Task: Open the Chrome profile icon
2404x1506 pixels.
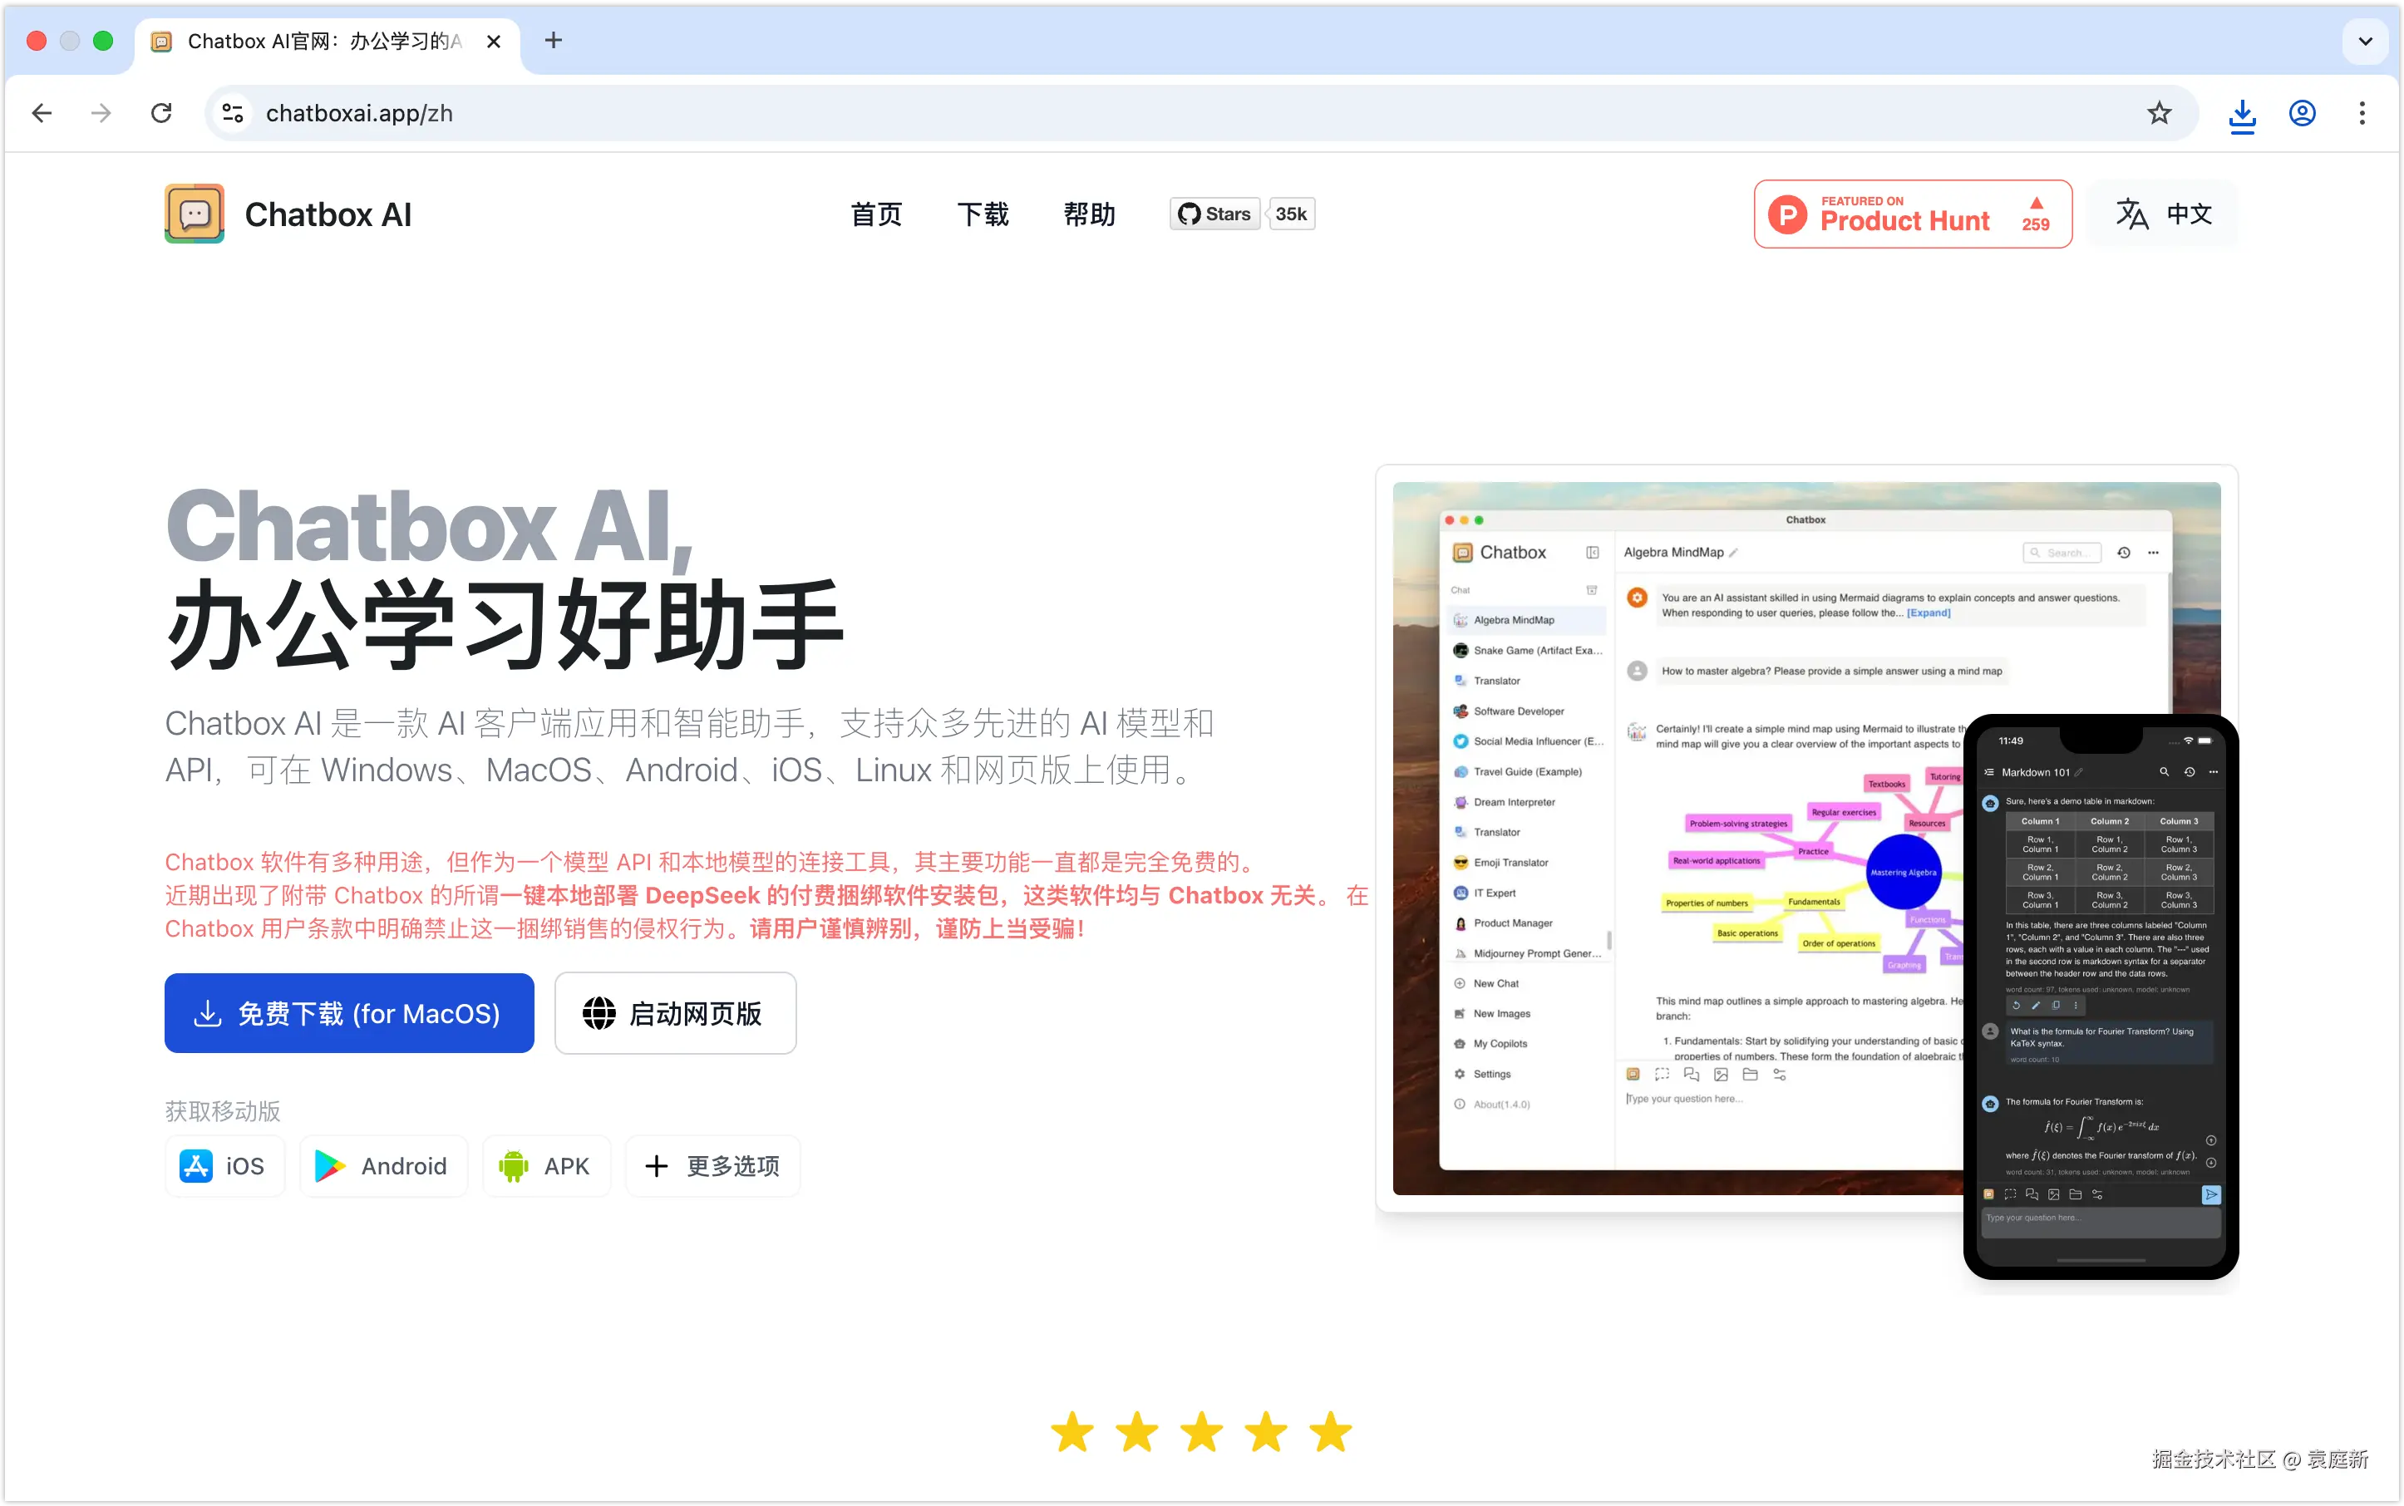Action: tap(2303, 114)
